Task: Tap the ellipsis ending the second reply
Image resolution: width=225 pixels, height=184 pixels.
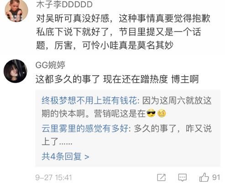Action: coord(66,143)
